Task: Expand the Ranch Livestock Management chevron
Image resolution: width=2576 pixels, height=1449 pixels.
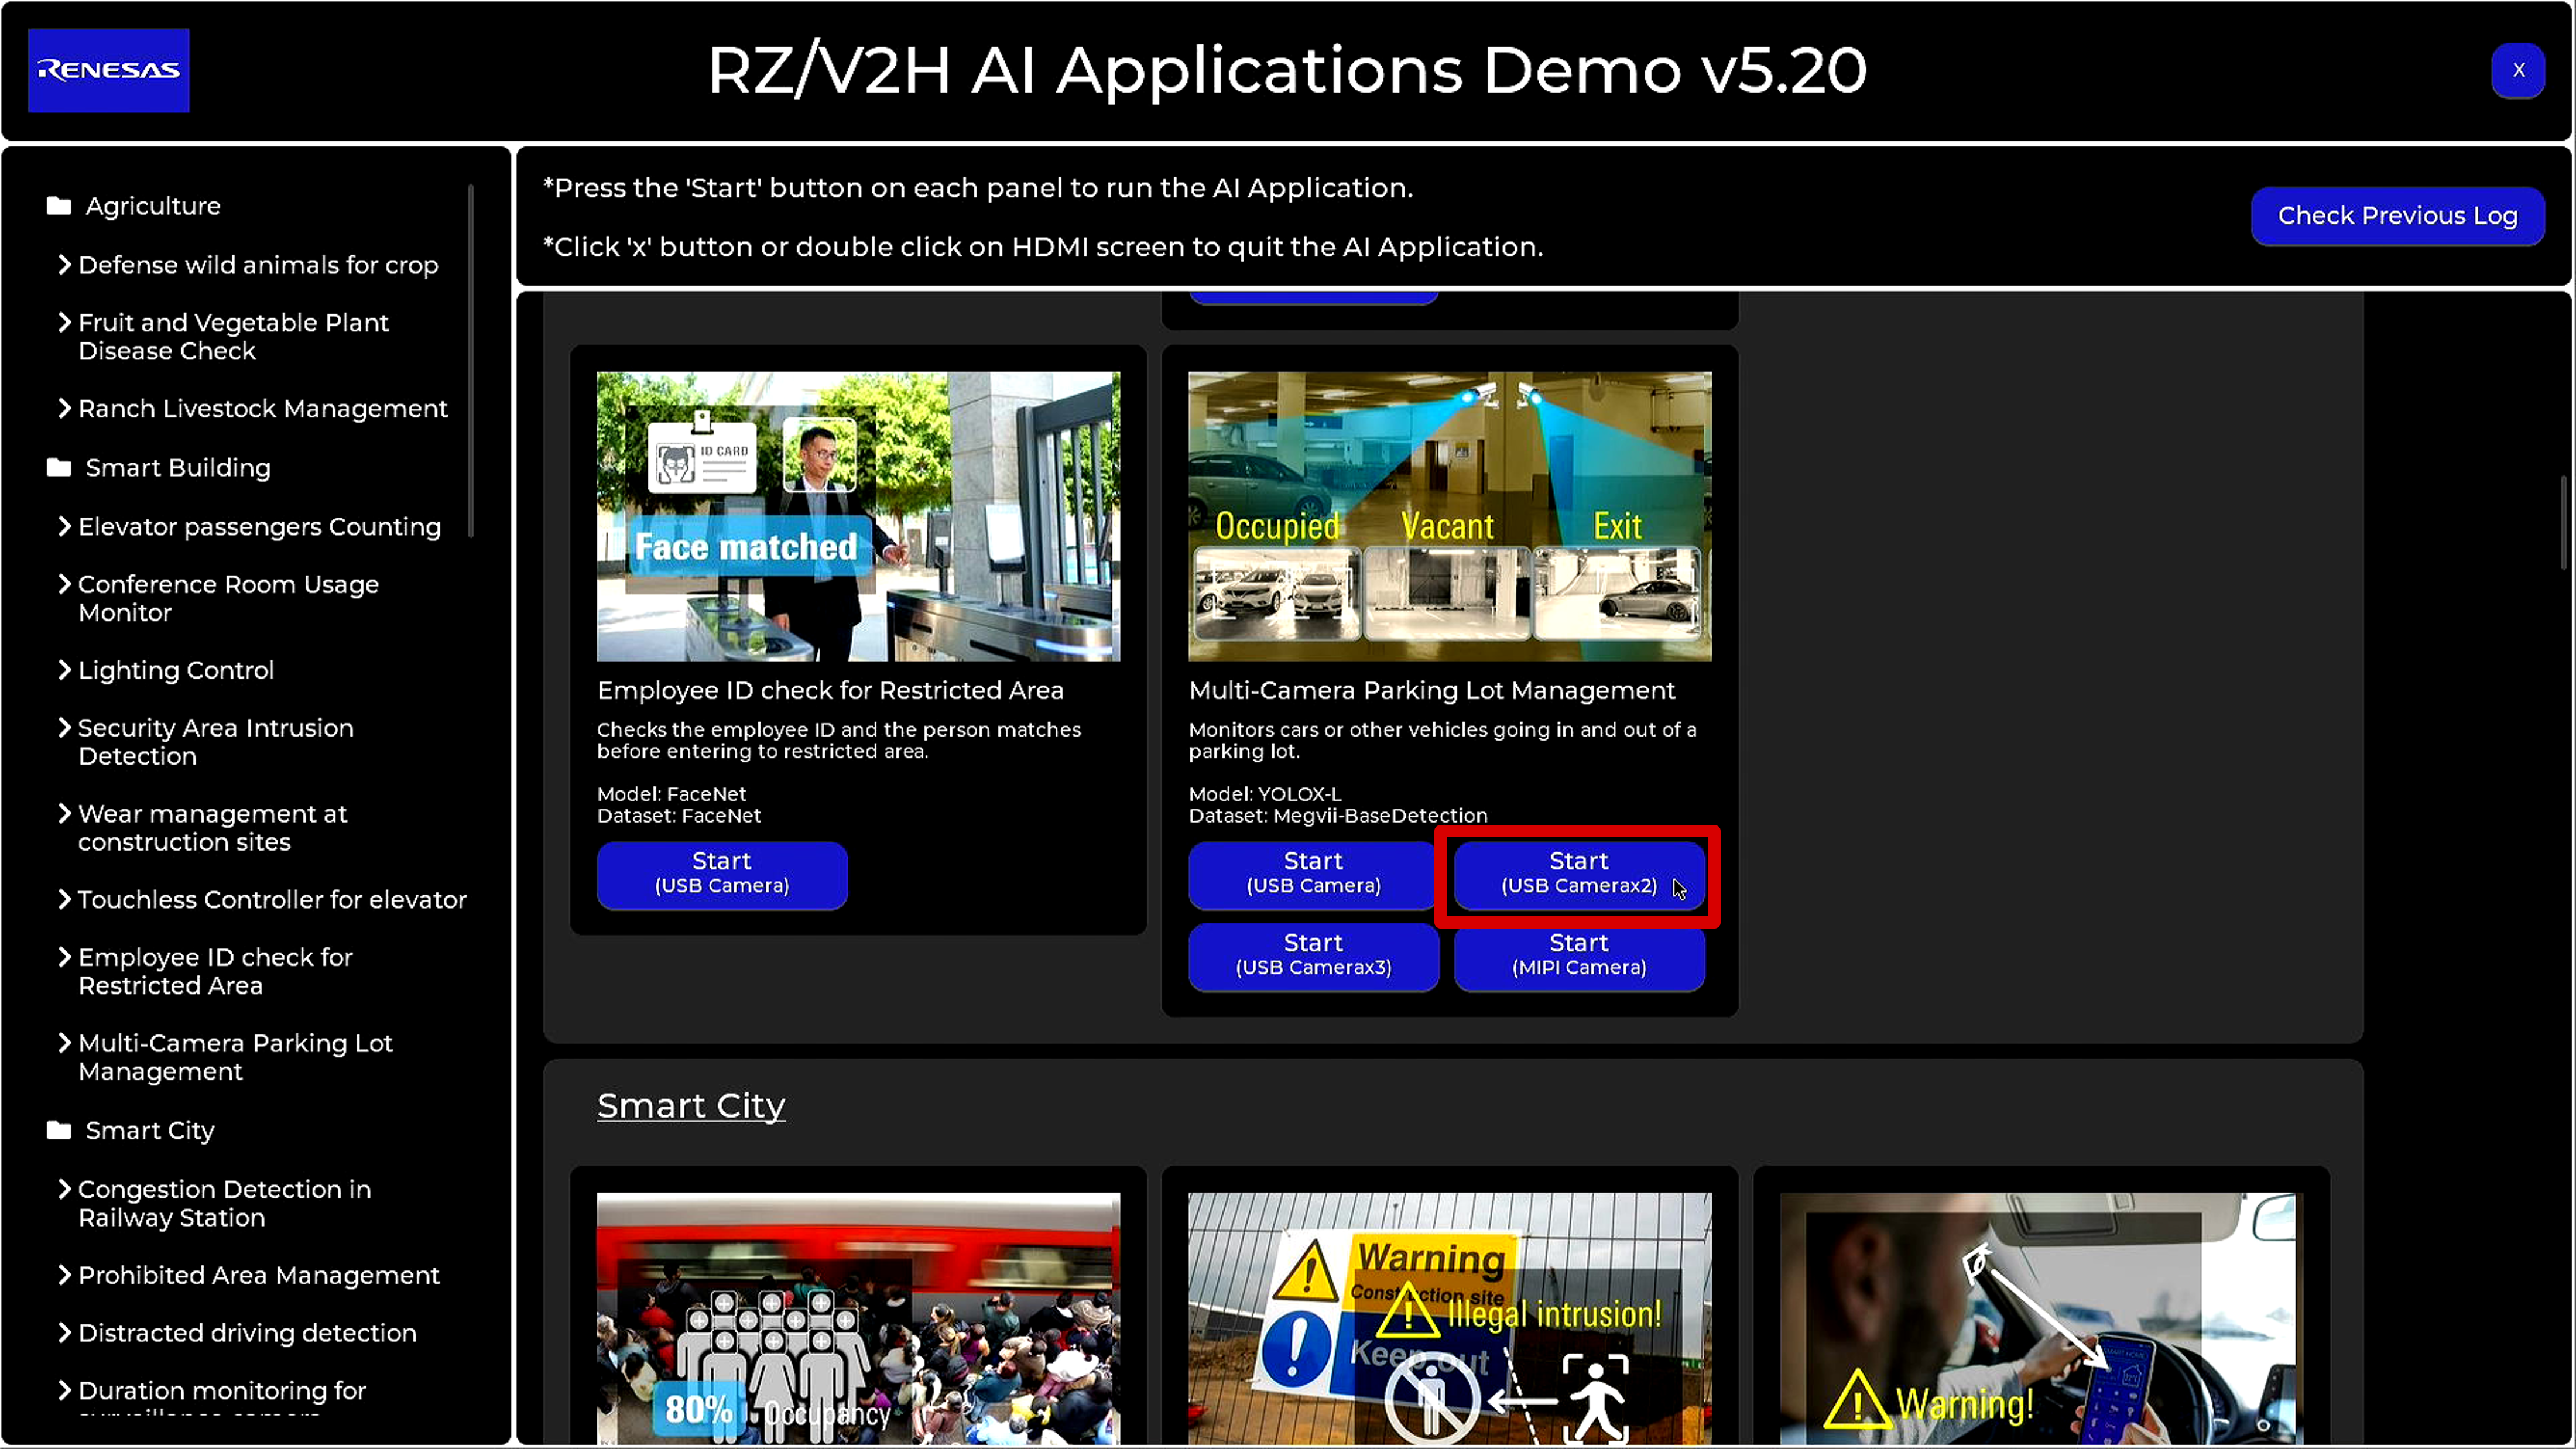Action: [x=65, y=409]
